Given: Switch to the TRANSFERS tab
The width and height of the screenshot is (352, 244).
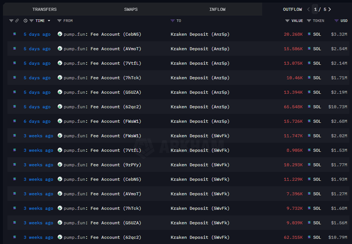Looking at the screenshot, I should tap(44, 9).
